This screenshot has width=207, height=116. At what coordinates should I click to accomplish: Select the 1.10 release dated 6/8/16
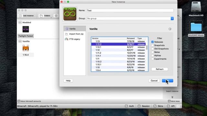coord(118,67)
